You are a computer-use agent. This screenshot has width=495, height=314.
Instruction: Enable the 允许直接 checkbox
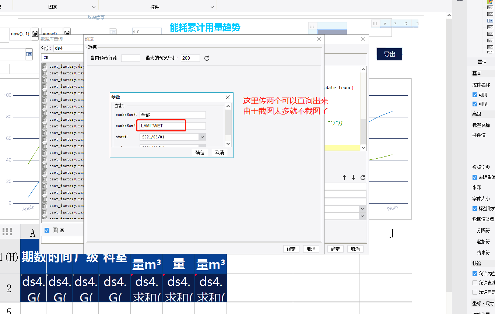(x=475, y=283)
